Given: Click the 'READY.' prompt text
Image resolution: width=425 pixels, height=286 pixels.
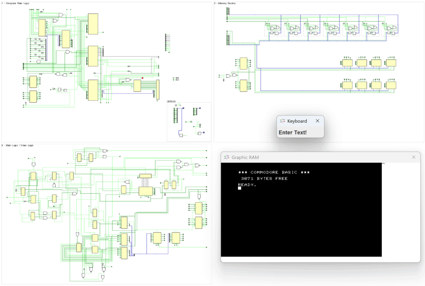Looking at the screenshot, I should (x=247, y=185).
